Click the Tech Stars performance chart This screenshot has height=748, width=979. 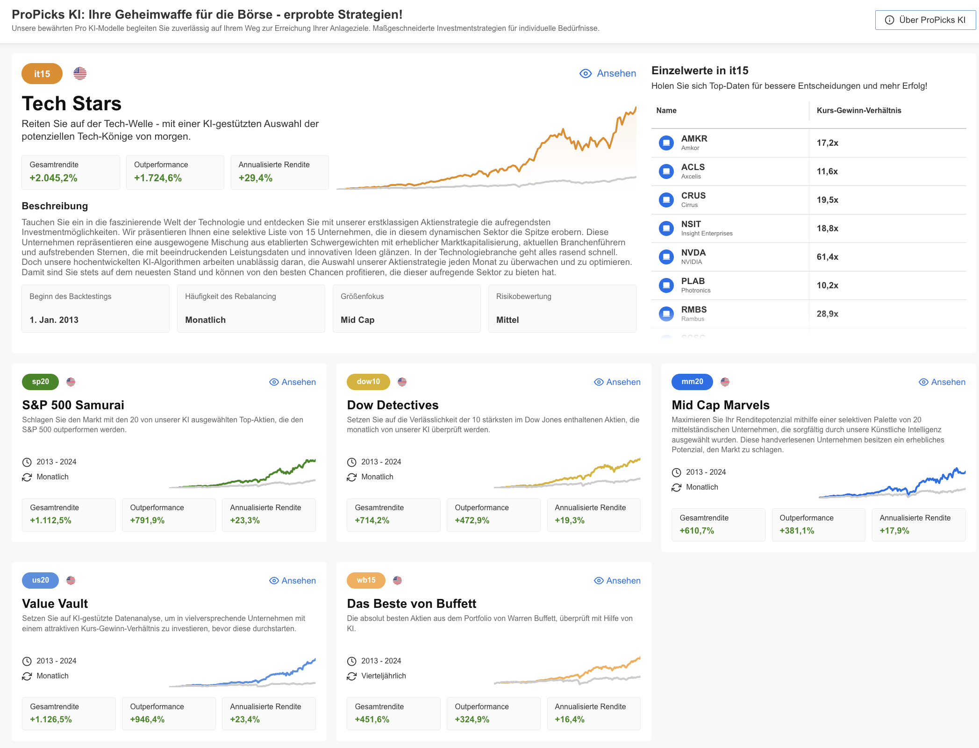coord(486,147)
